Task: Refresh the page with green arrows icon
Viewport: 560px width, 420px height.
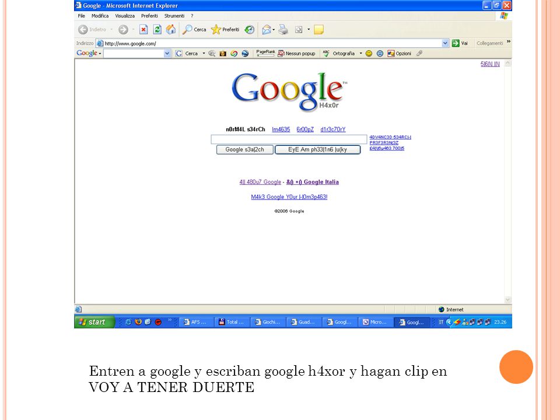Action: (x=157, y=30)
